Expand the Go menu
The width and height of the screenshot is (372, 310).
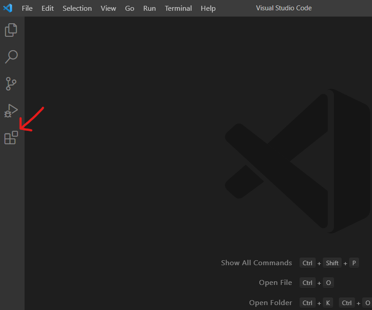130,8
